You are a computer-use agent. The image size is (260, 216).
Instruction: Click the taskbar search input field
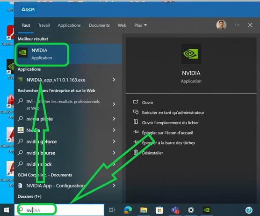(59, 210)
